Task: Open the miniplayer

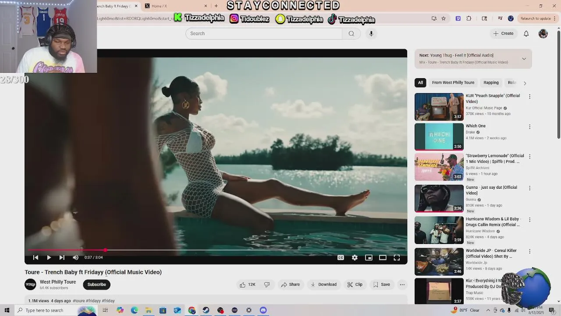Action: click(x=369, y=258)
